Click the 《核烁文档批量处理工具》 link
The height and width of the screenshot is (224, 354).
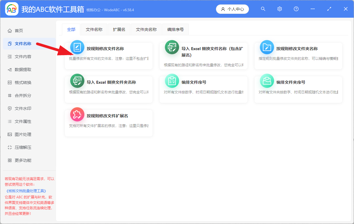coord(26,191)
